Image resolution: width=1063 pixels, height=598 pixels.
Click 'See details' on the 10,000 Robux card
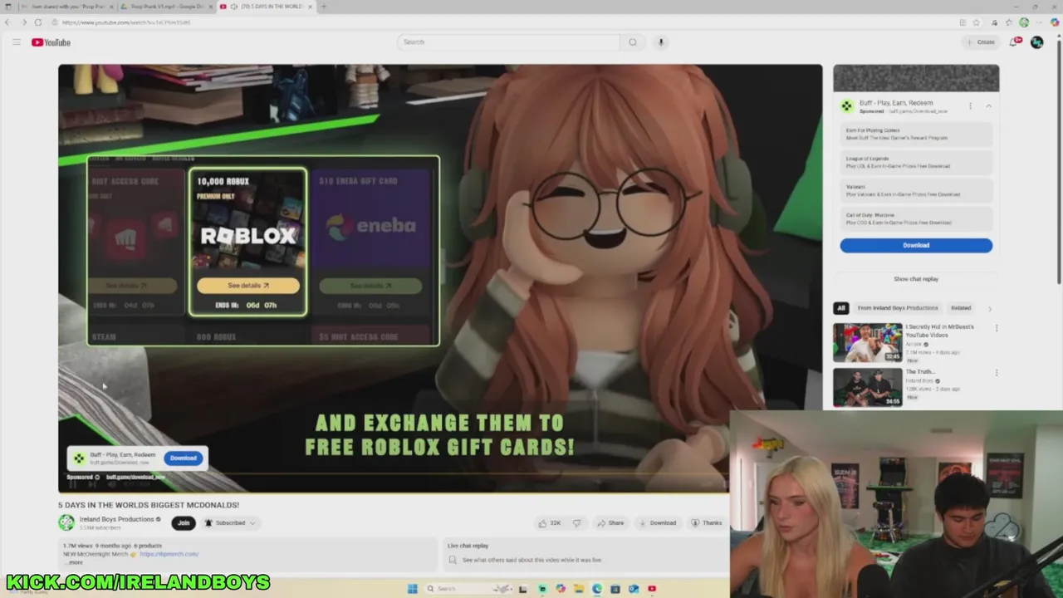(248, 286)
